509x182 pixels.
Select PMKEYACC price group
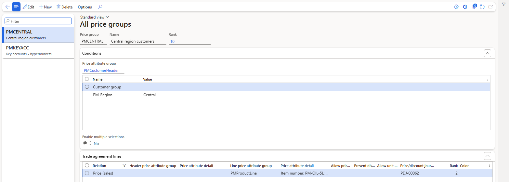point(38,51)
